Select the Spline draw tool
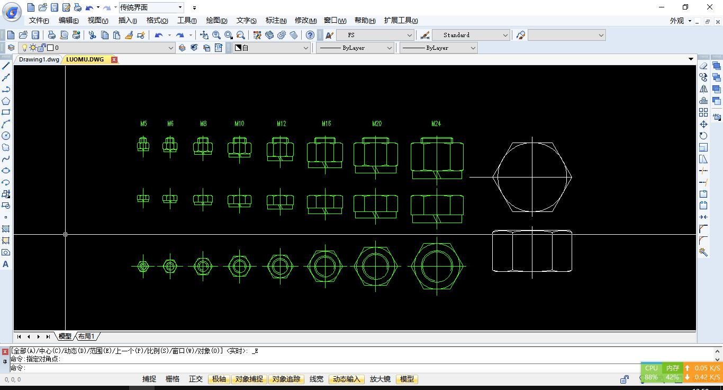This screenshot has width=723, height=390. [6, 159]
